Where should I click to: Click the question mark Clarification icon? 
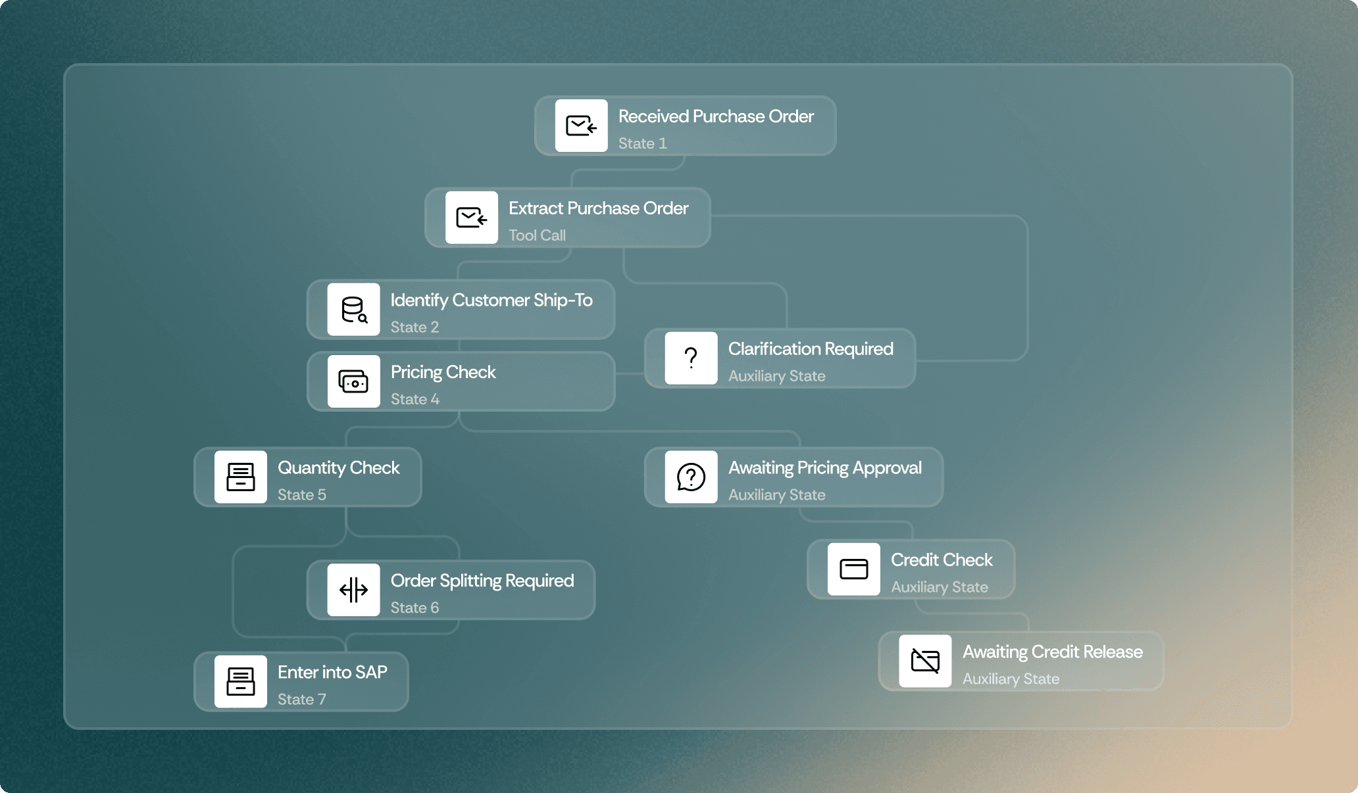click(x=691, y=358)
